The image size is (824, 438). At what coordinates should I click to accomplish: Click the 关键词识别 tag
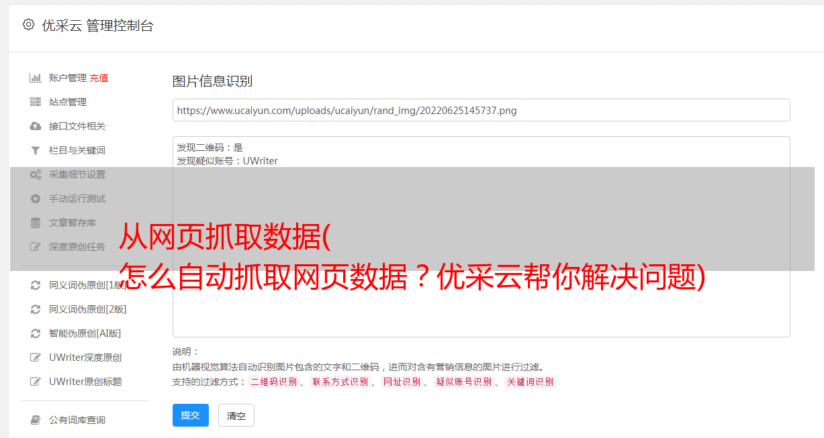pos(530,382)
